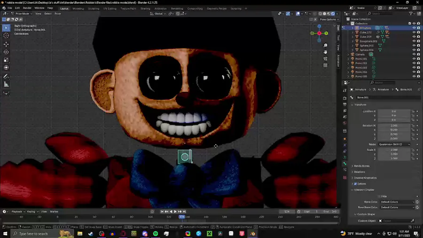This screenshot has height=238, width=423.
Task: Select the Transform tool
Action: [6, 67]
